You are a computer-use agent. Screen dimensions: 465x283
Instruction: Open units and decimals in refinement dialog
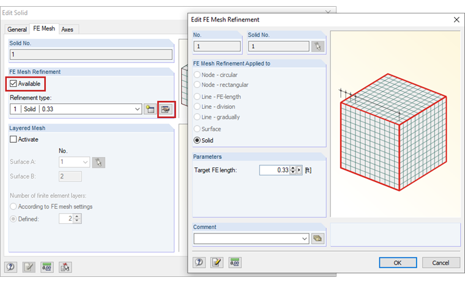tap(235, 262)
